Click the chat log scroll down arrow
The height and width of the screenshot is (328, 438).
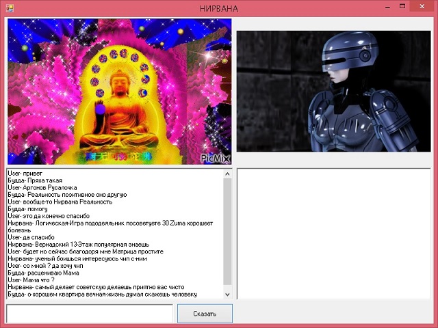(x=227, y=295)
